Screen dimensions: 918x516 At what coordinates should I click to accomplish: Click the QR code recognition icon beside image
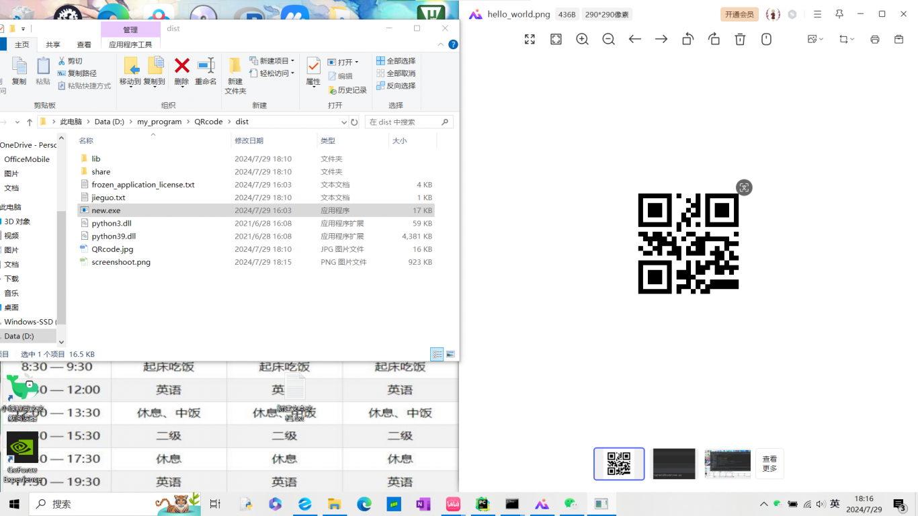coord(744,187)
